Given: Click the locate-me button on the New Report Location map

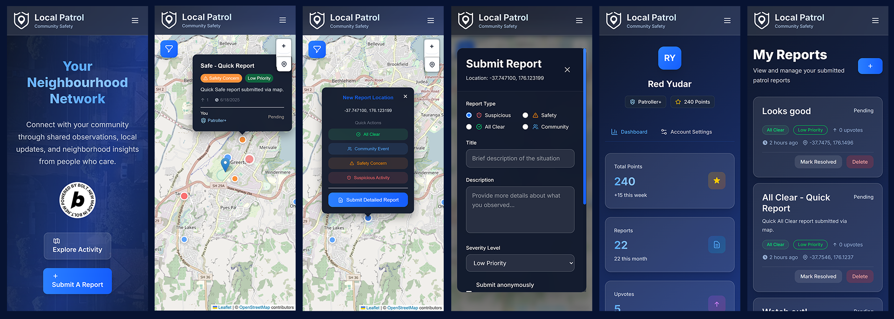Looking at the screenshot, I should pyautogui.click(x=432, y=64).
